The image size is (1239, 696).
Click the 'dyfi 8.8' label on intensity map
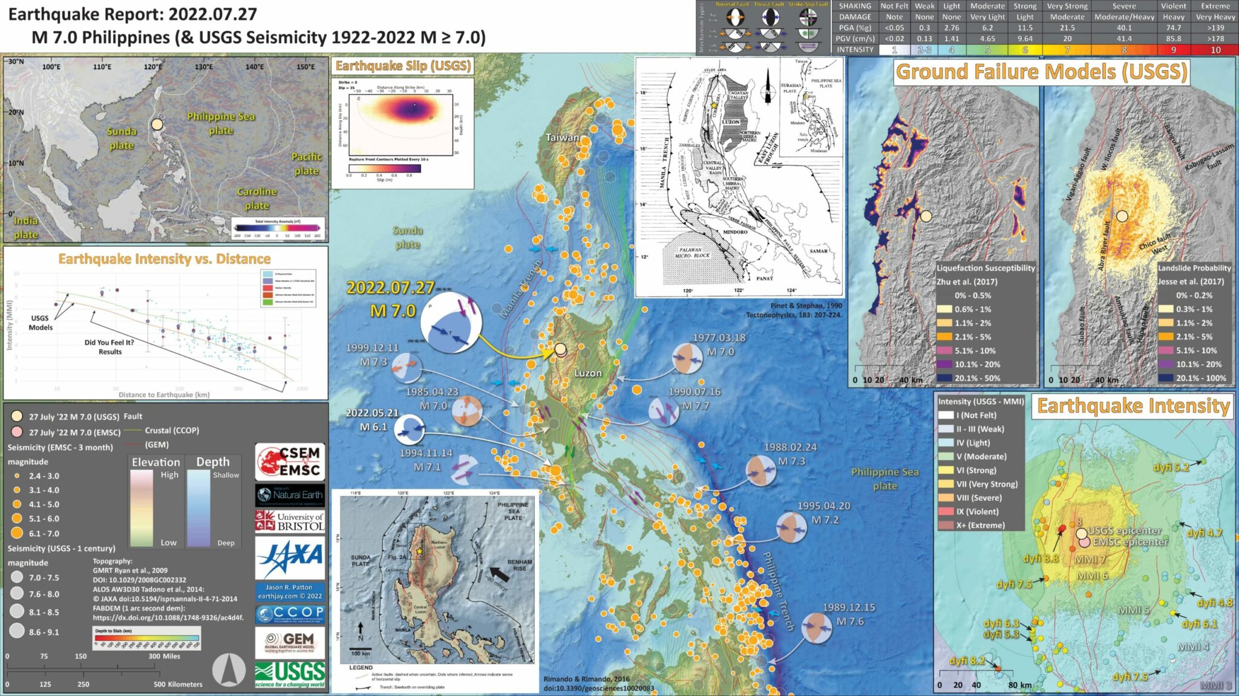(x=1041, y=559)
